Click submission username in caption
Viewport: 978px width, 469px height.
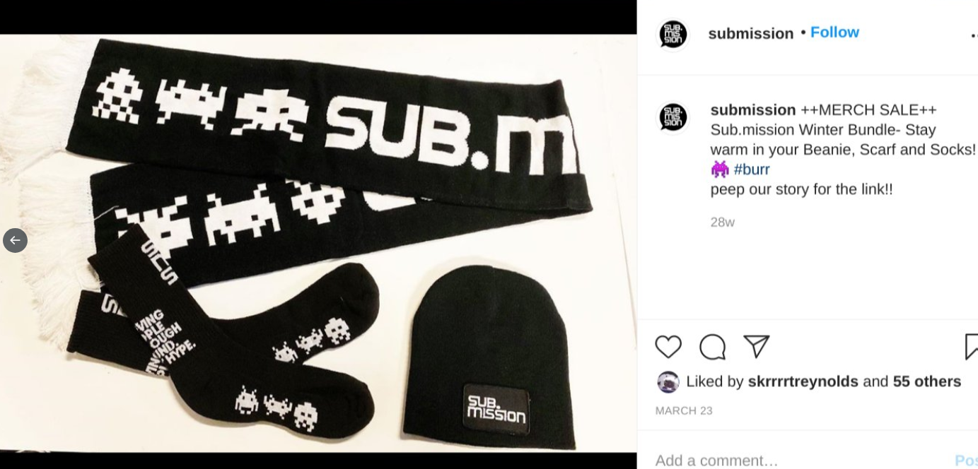pos(753,109)
